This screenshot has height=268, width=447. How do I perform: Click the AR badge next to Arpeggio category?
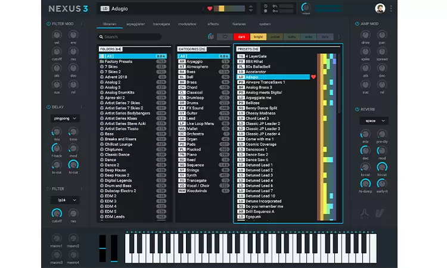pos(182,61)
